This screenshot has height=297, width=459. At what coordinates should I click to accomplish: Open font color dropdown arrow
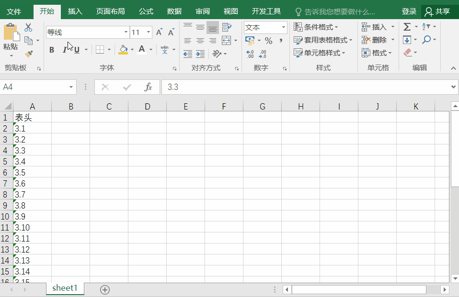click(151, 50)
